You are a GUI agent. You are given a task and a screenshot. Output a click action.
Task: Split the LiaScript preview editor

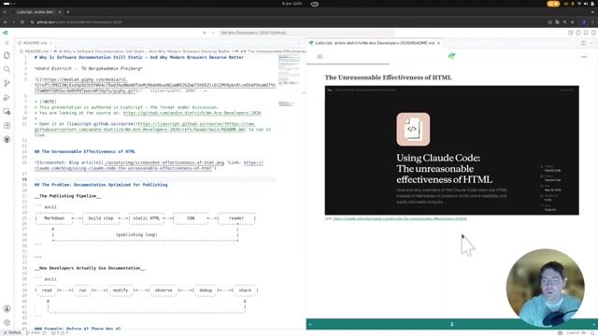tap(583, 43)
